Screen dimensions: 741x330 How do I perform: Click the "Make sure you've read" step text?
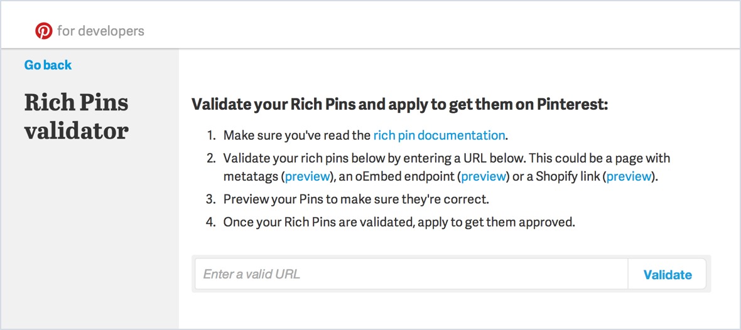[297, 136]
